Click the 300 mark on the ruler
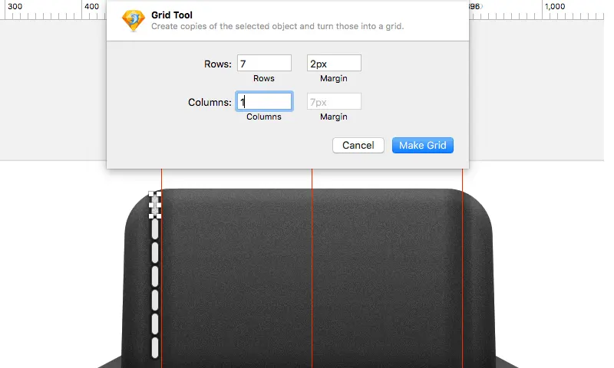The image size is (614, 368). pyautogui.click(x=15, y=7)
